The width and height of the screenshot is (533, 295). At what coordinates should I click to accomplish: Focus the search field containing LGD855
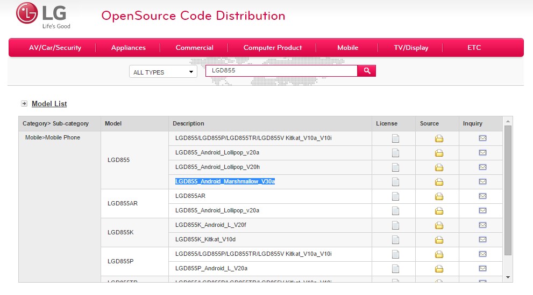[x=281, y=71]
